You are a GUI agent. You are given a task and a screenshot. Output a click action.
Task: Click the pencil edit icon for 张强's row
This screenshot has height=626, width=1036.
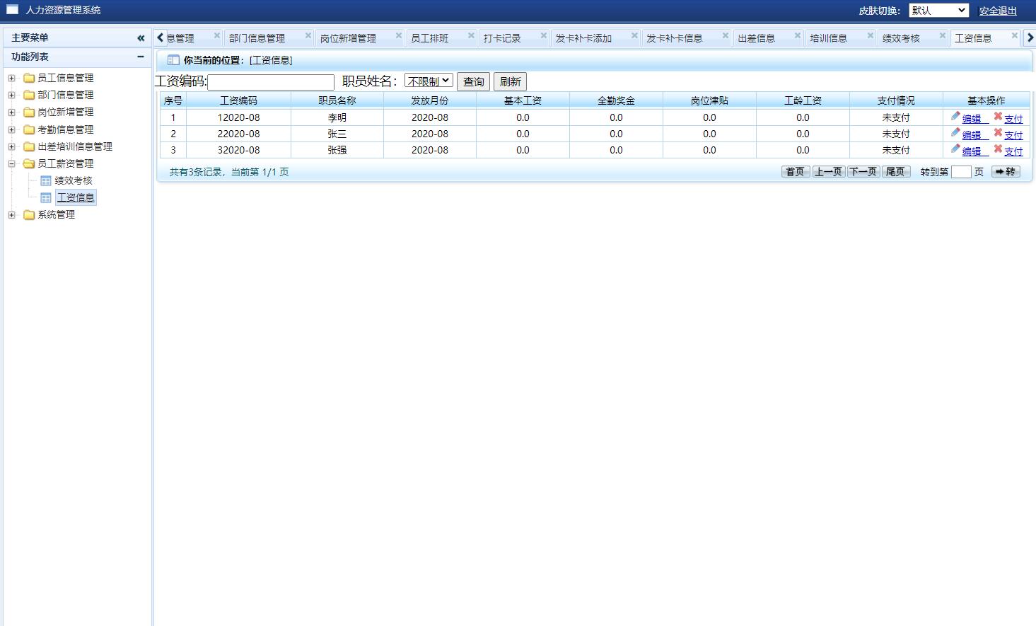pos(955,149)
